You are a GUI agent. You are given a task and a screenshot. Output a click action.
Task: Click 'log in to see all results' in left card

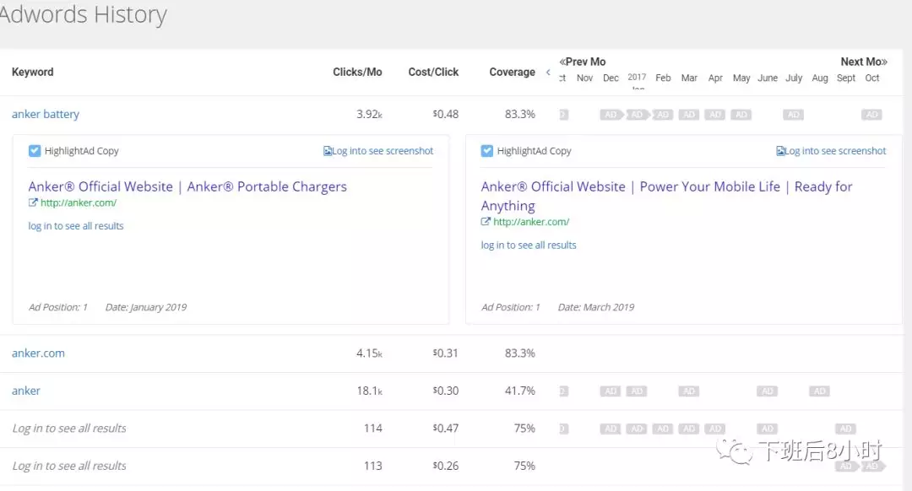click(x=76, y=226)
